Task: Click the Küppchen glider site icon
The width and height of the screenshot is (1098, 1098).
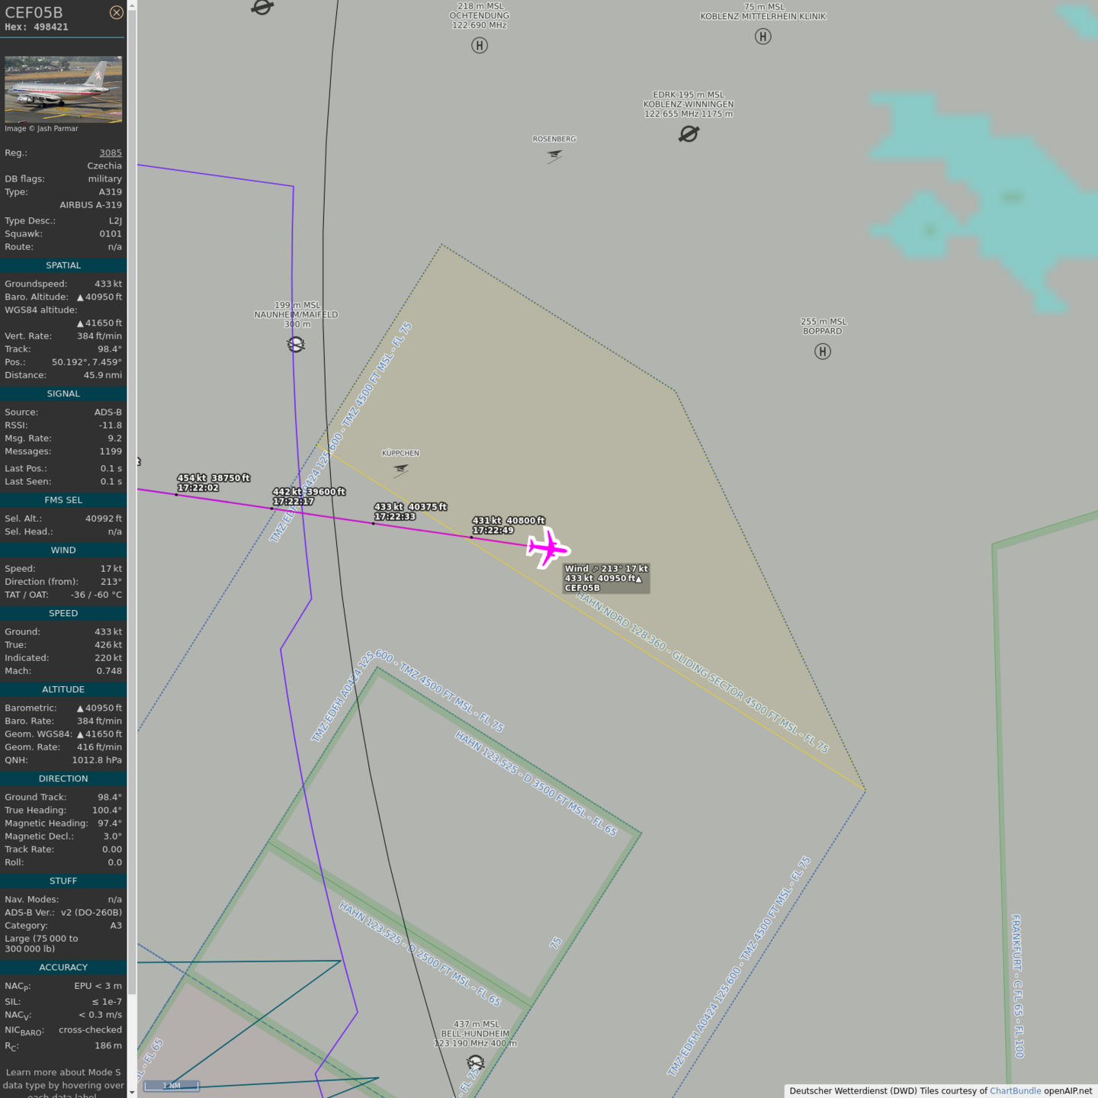Action: coord(400,470)
